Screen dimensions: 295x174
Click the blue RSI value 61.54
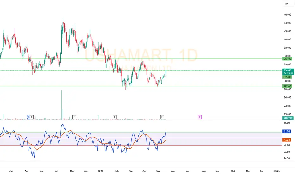pos(287,131)
